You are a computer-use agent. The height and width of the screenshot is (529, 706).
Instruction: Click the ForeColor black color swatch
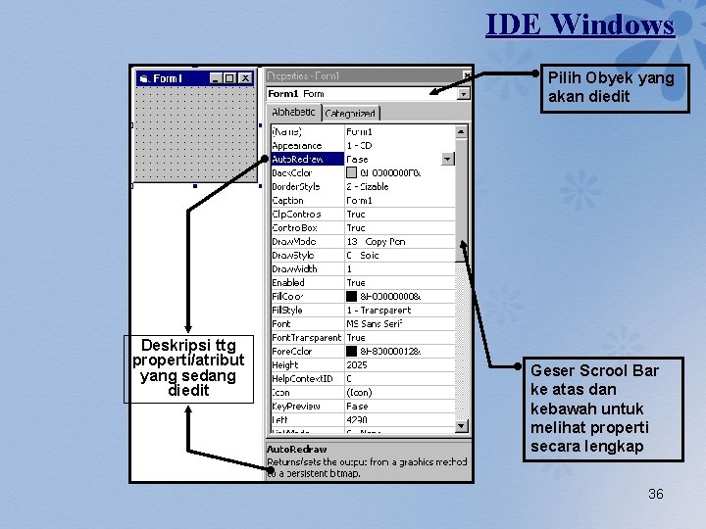pyautogui.click(x=351, y=352)
